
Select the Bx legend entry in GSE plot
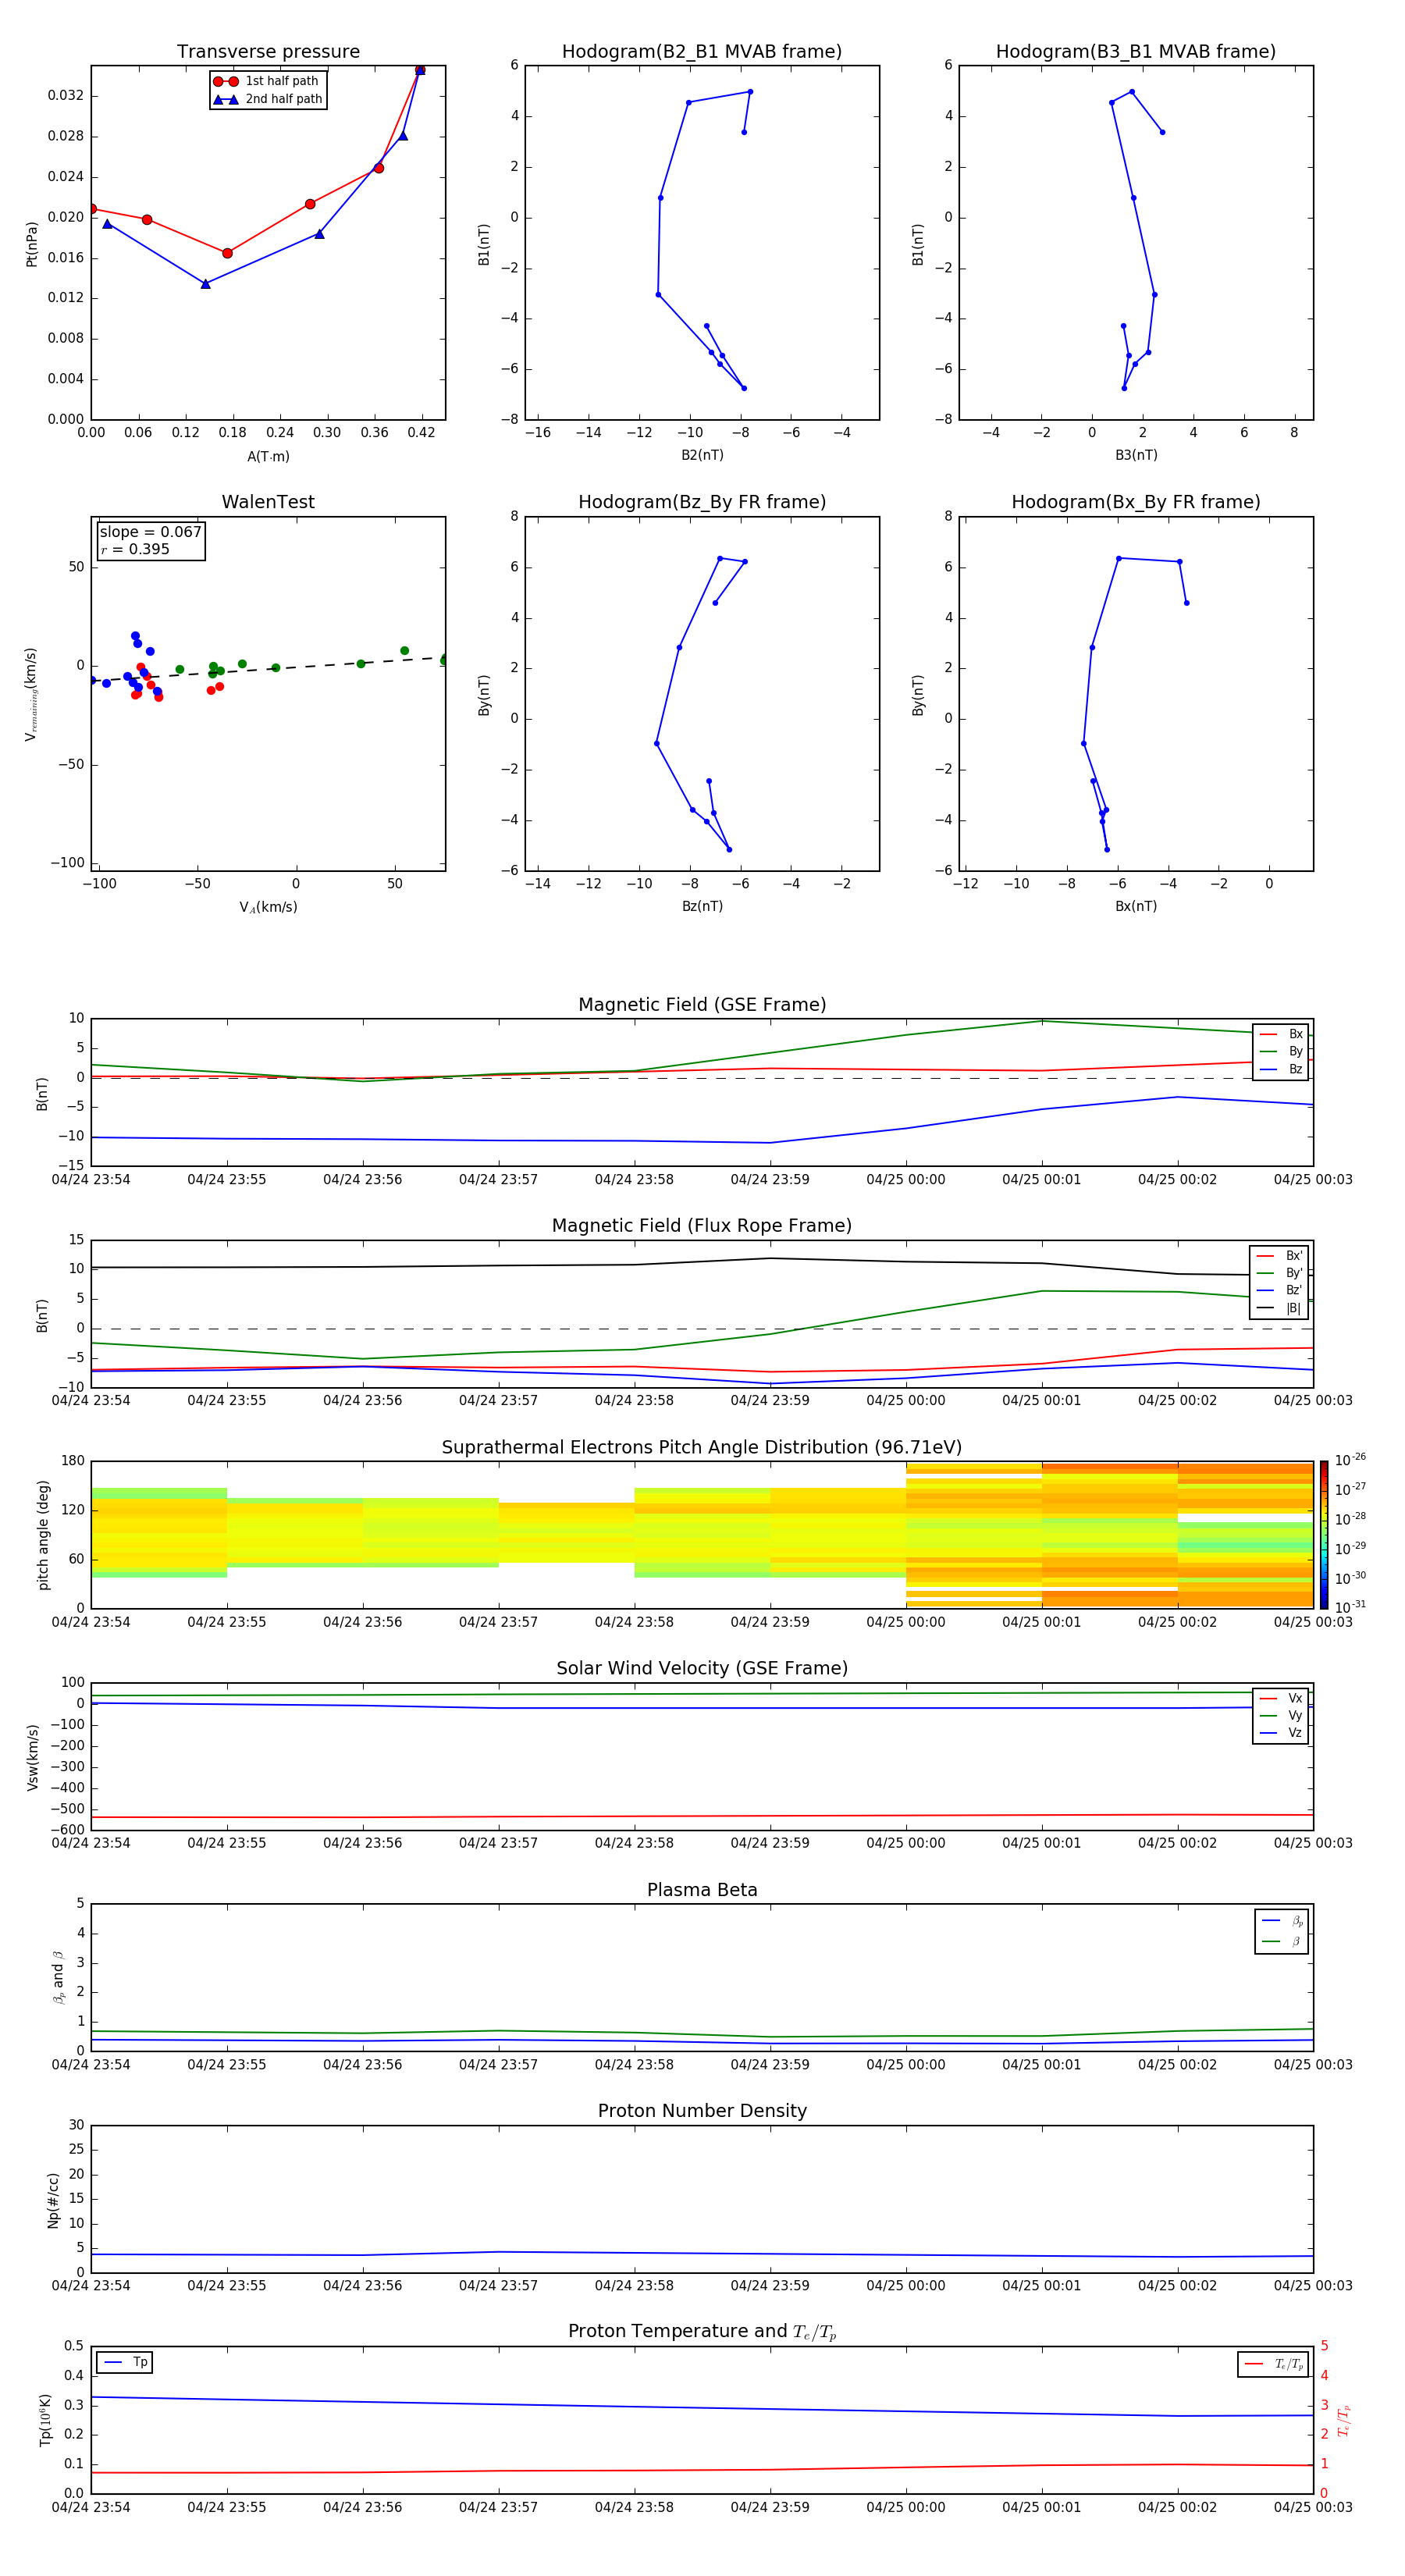[1281, 1034]
